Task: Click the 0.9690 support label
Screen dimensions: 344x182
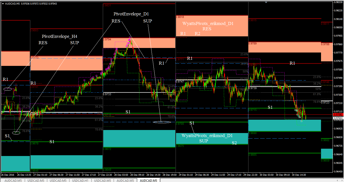Action: point(252,133)
